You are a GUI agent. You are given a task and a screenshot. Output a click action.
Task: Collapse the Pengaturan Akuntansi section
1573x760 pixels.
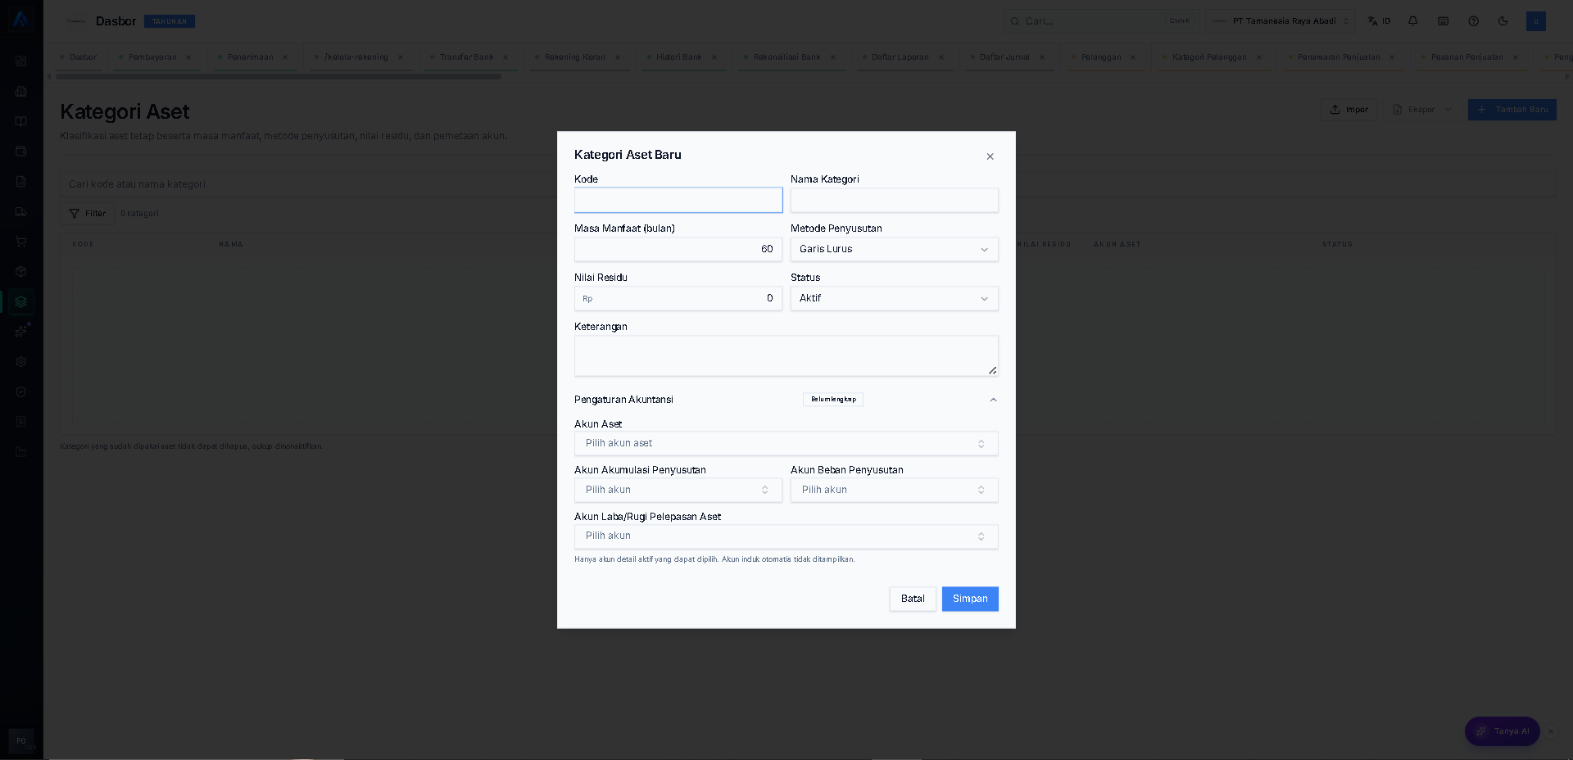pyautogui.click(x=993, y=400)
